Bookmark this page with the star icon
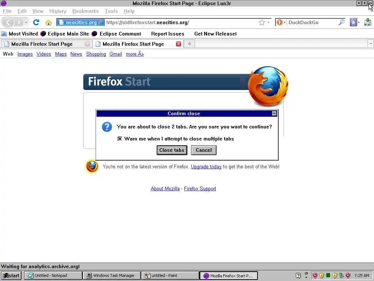Image resolution: width=374 pixels, height=281 pixels. click(262, 22)
